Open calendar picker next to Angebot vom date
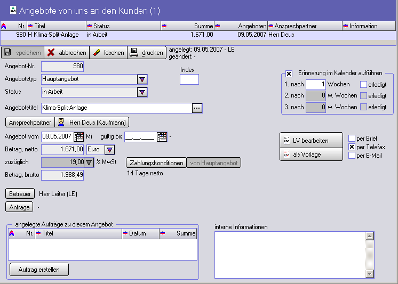The image size is (398, 284). click(x=78, y=136)
